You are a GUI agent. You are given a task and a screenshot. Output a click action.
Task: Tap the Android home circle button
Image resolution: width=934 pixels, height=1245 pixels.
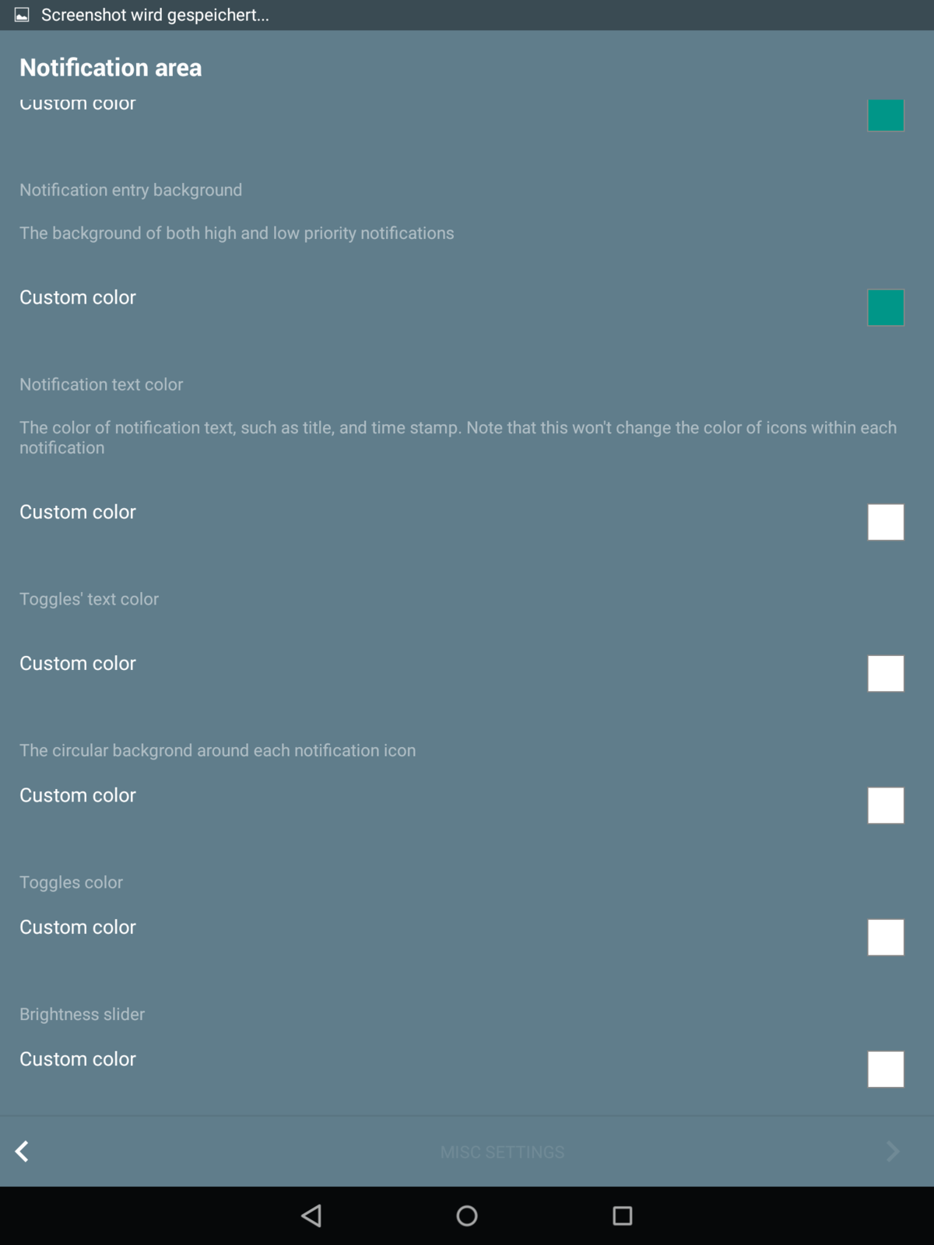point(467,1215)
